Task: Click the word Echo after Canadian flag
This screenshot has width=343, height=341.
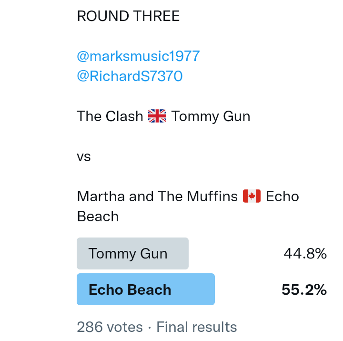Action: pyautogui.click(x=282, y=196)
